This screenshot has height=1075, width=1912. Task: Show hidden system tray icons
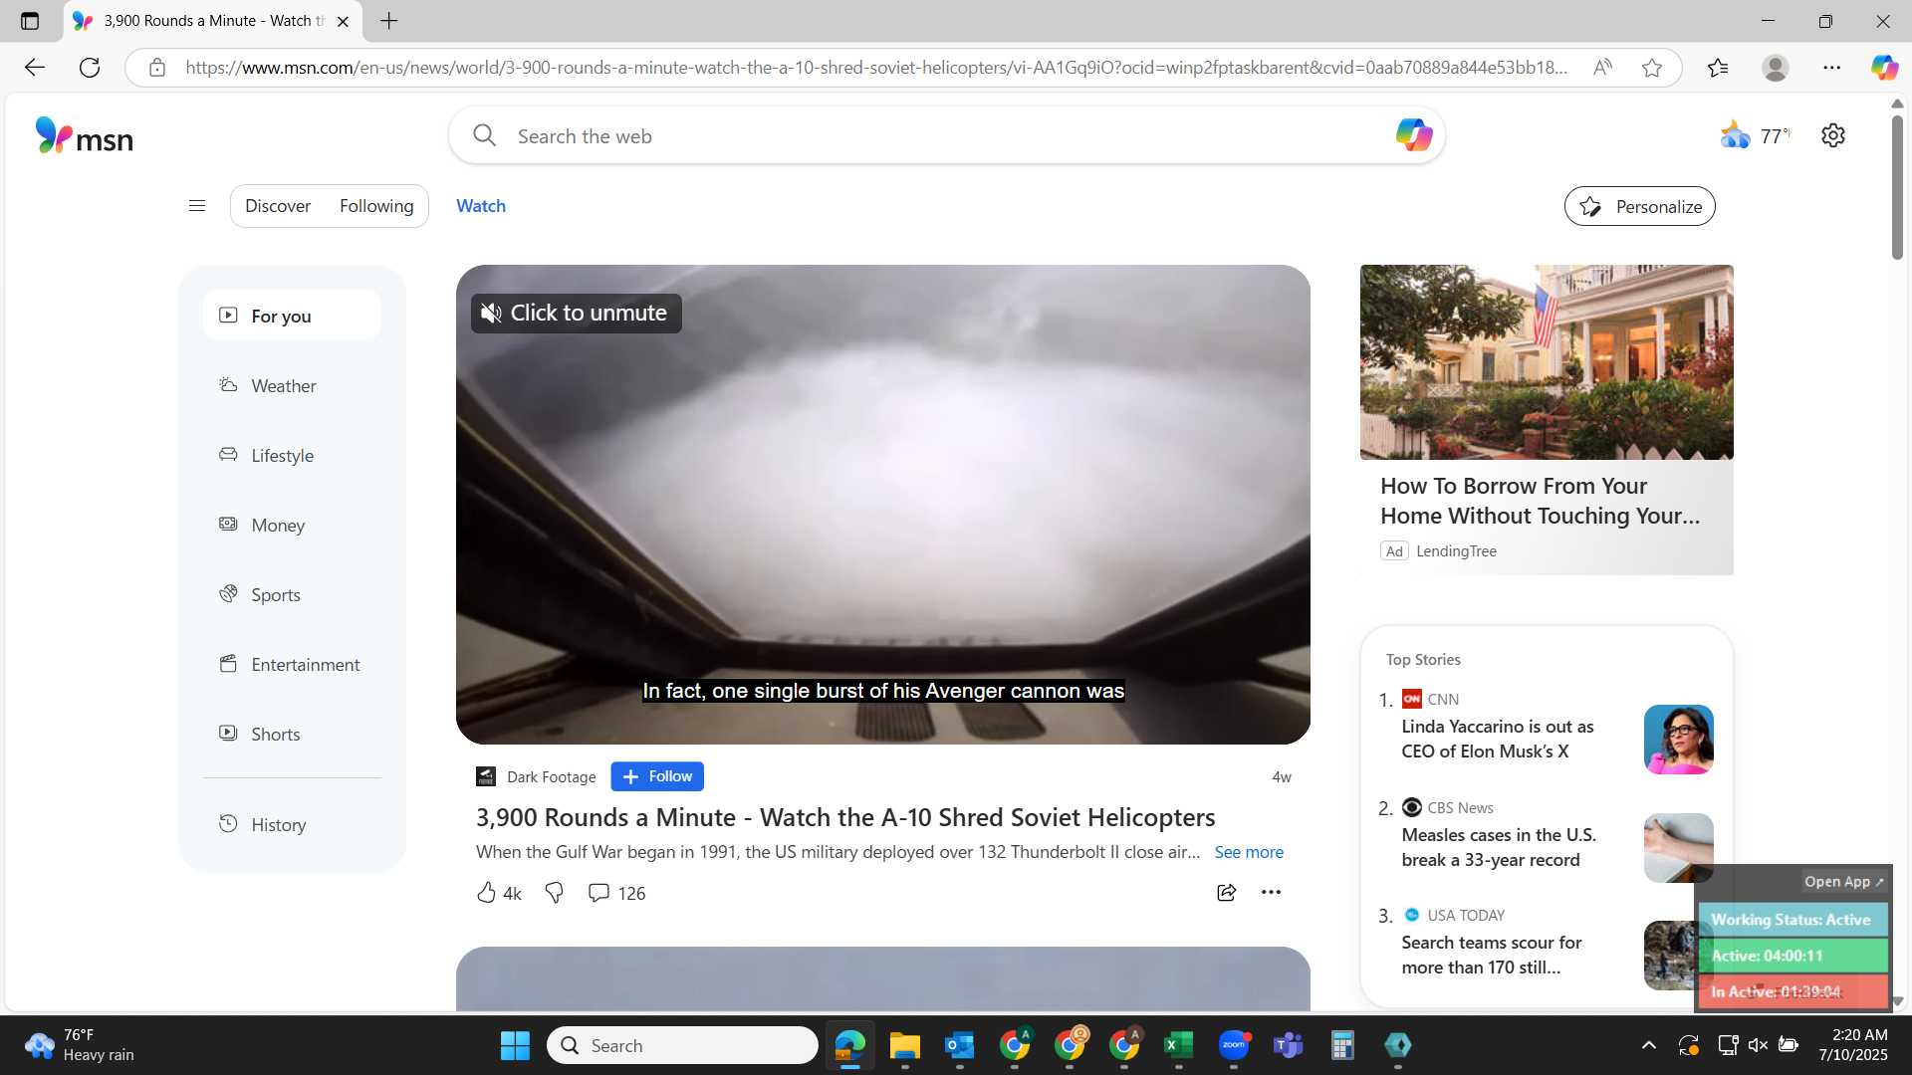[x=1649, y=1045]
